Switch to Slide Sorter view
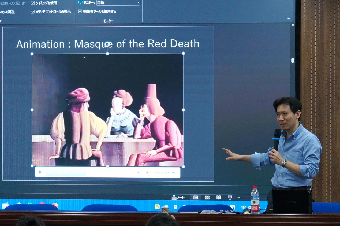This screenshot has width=340, height=226. click(x=207, y=198)
